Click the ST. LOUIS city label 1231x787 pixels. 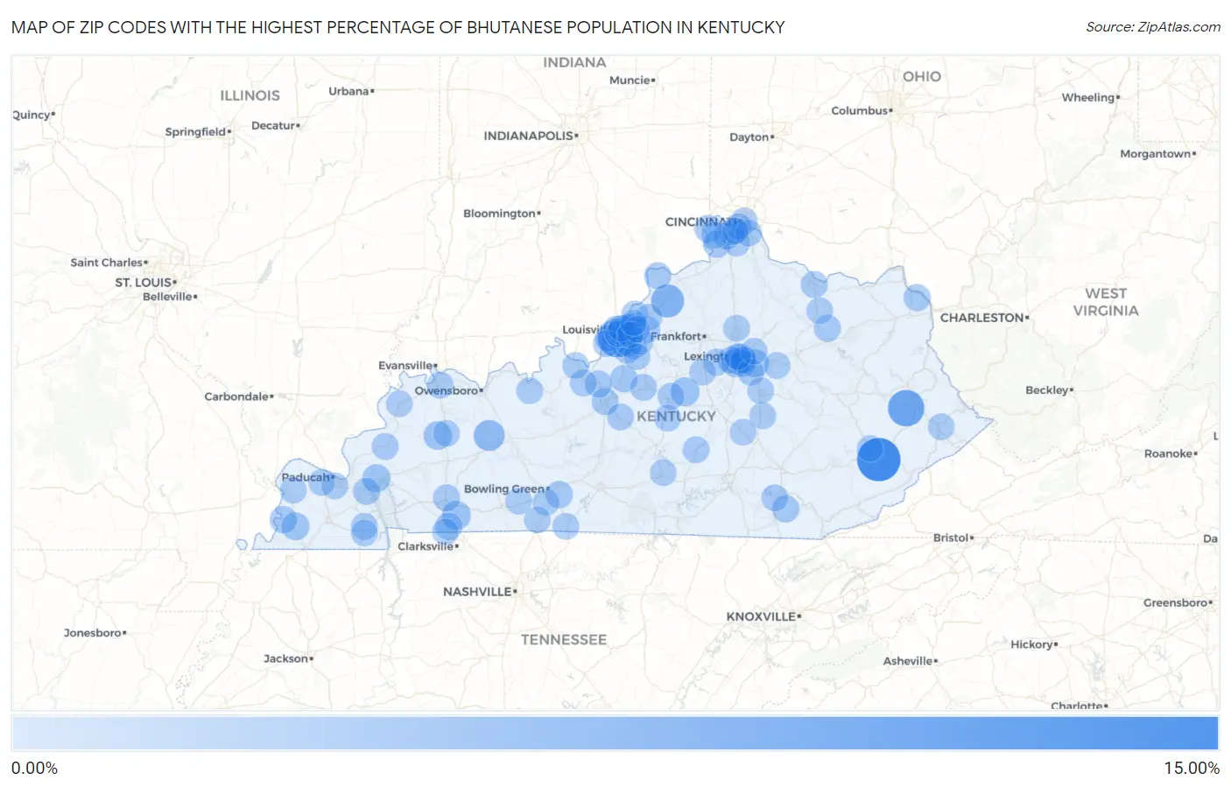(x=144, y=282)
